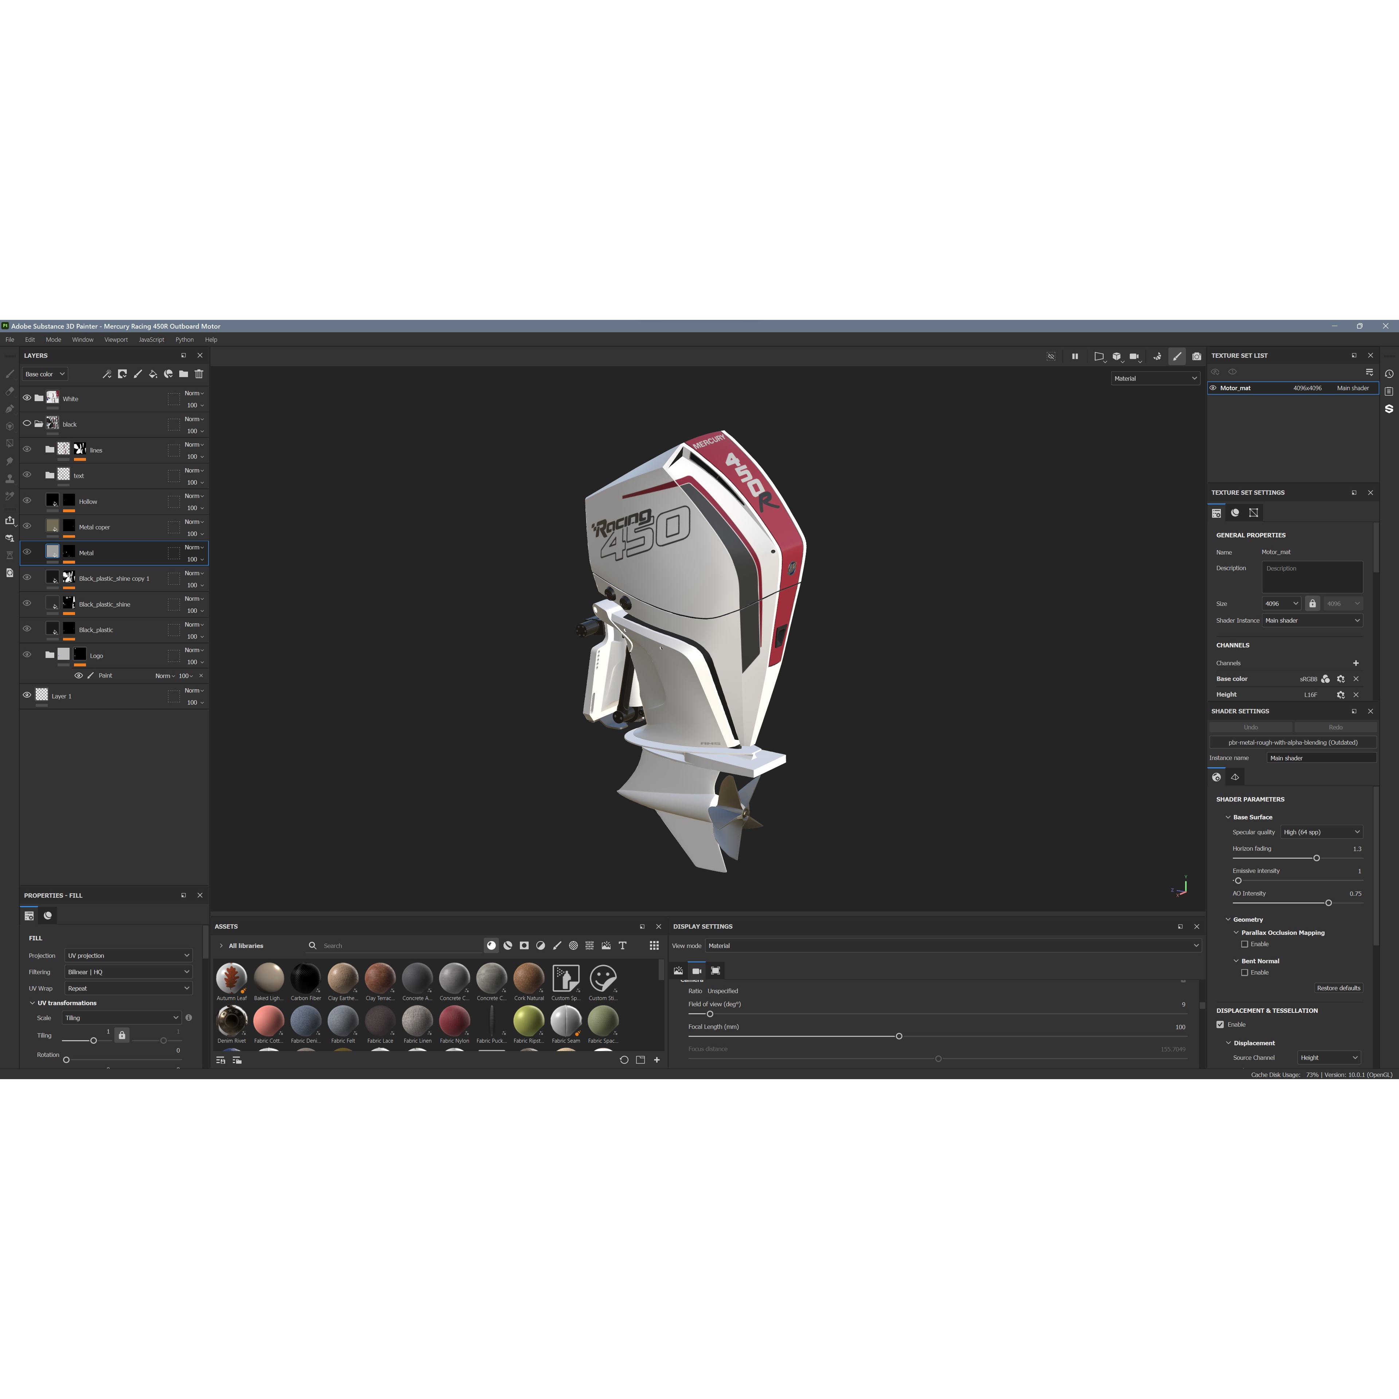Image resolution: width=1399 pixels, height=1399 pixels.
Task: Delete selected layer with the trash icon
Action: coord(199,375)
